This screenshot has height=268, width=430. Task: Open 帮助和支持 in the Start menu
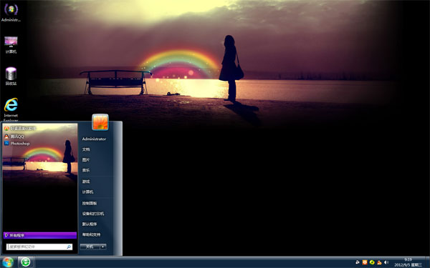point(91,234)
